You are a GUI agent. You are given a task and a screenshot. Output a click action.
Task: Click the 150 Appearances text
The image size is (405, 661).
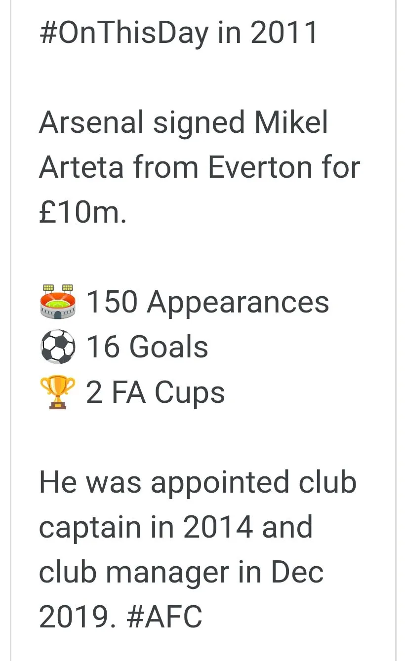tap(207, 302)
